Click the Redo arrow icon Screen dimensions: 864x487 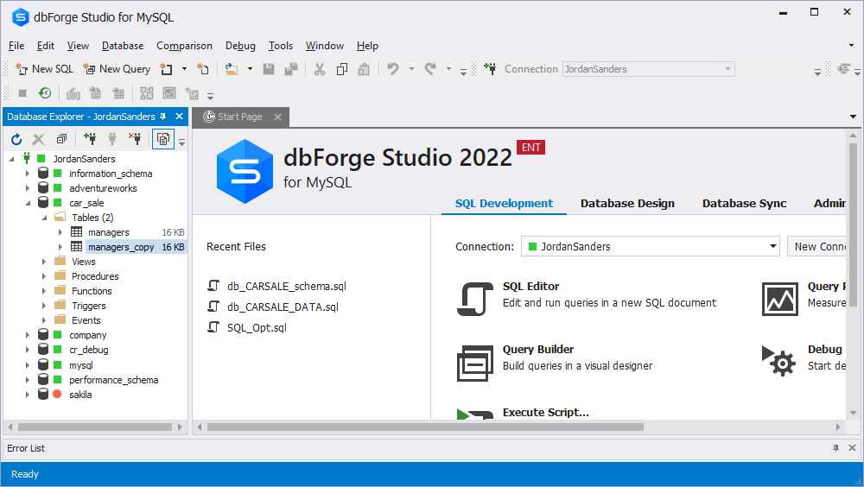click(430, 69)
